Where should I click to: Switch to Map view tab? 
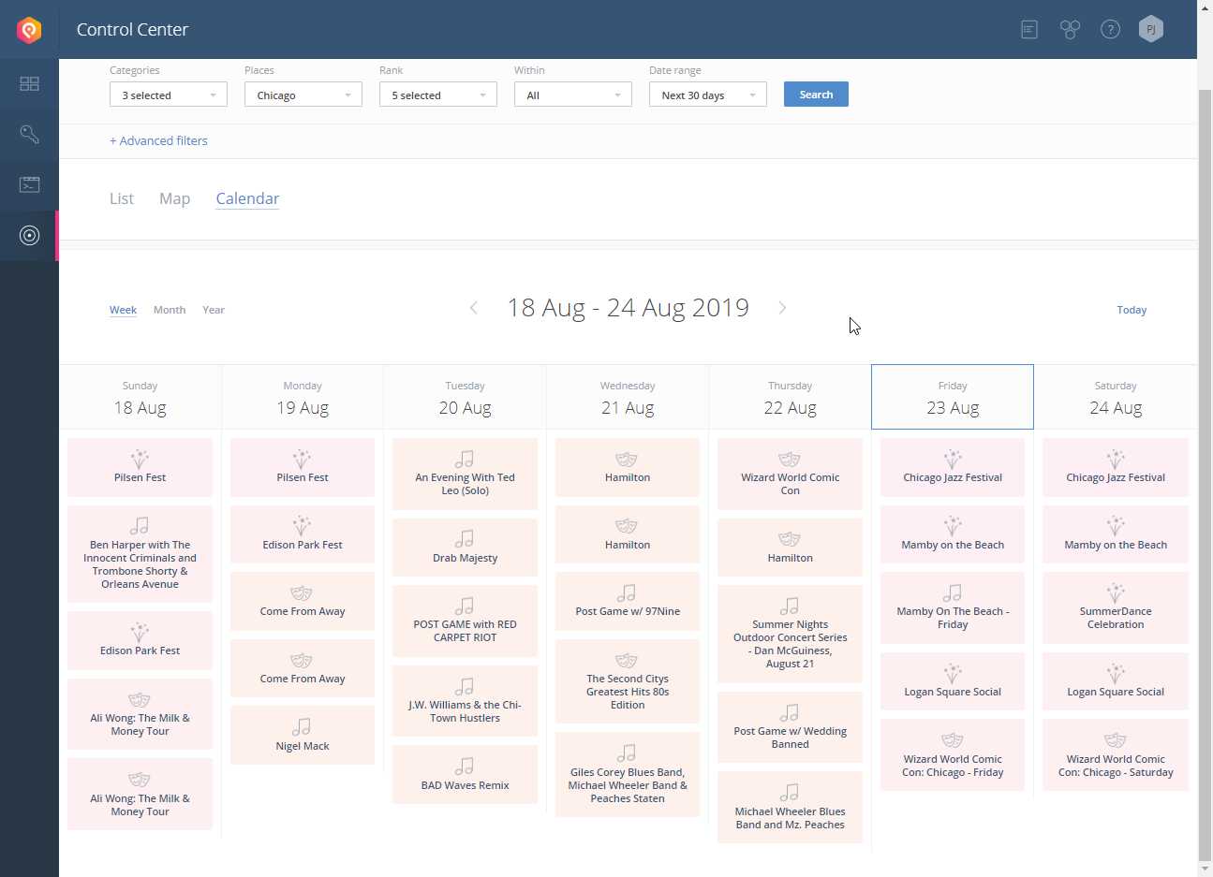pyautogui.click(x=174, y=198)
